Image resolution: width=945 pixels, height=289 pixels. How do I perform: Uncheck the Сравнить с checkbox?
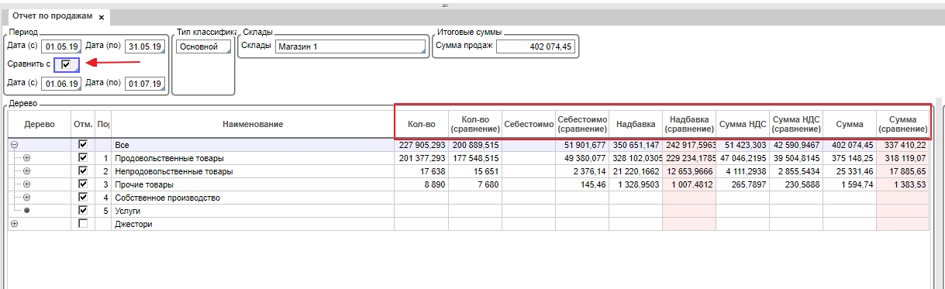tap(66, 64)
